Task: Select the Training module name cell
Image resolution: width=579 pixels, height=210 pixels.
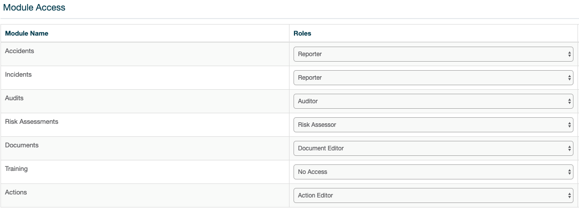Action: [x=145, y=172]
